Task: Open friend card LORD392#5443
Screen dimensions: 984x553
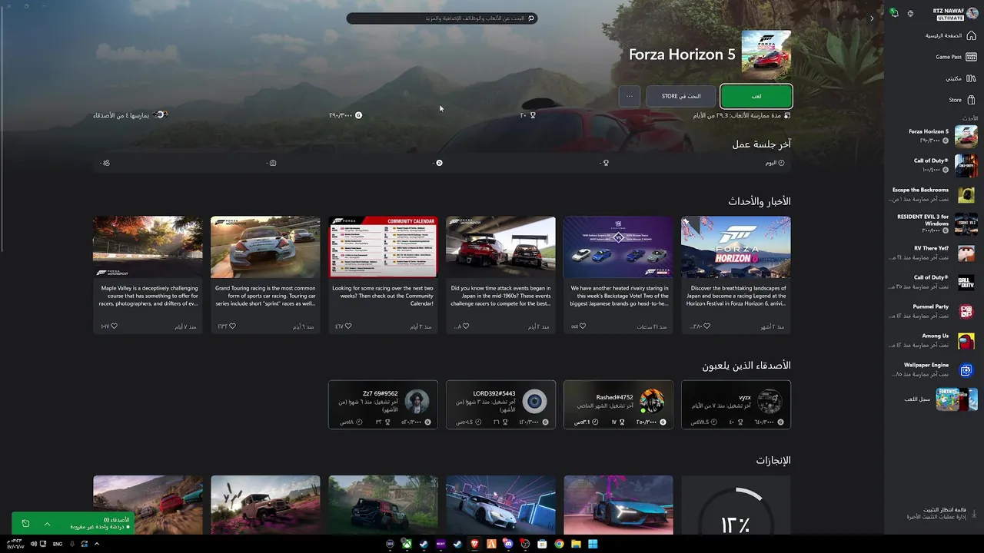Action: (x=500, y=405)
